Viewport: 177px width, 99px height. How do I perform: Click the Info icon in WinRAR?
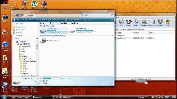click(x=136, y=23)
